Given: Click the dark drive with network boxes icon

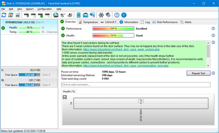Looking at the screenshot, I should click(x=70, y=15).
